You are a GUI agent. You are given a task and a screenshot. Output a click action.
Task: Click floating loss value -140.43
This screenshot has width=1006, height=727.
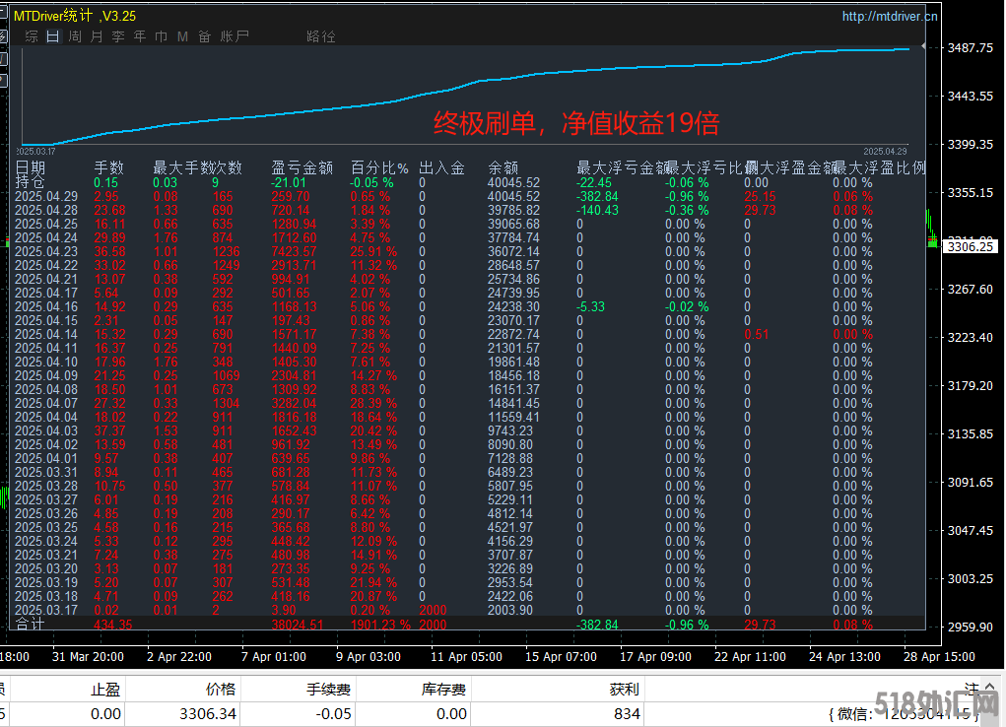point(597,210)
